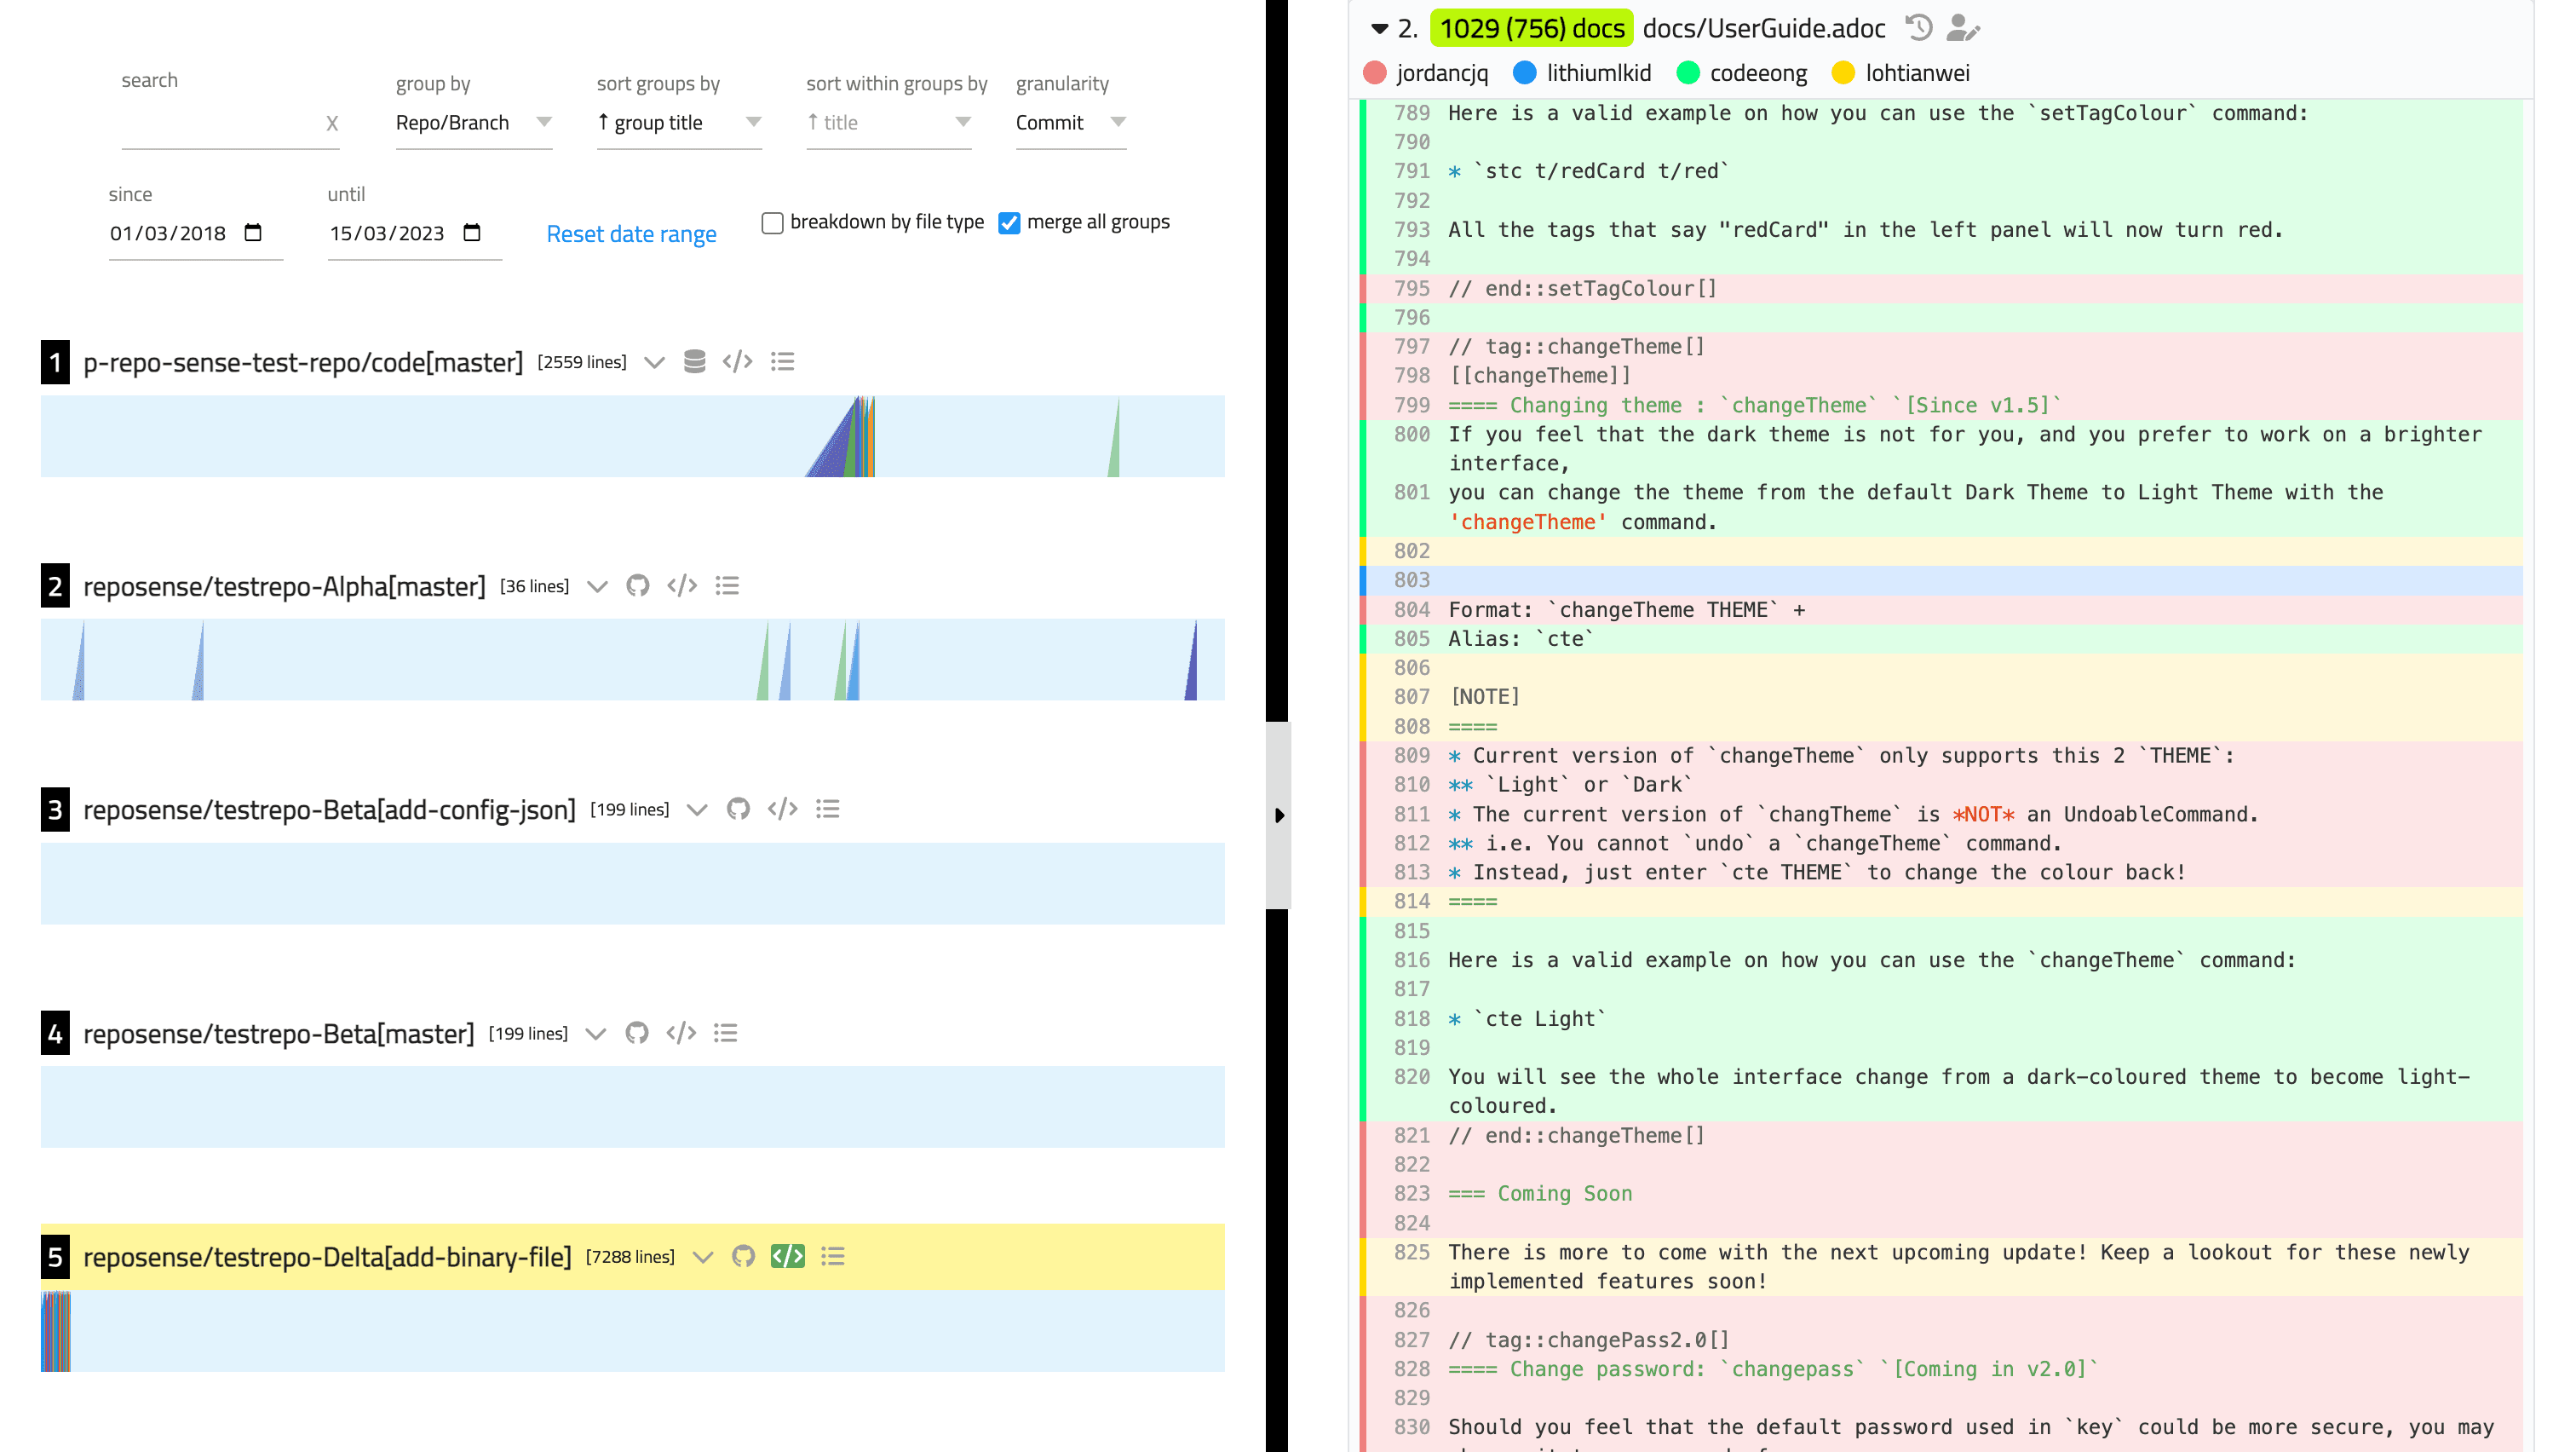This screenshot has height=1452, width=2576.
Task: Uncheck merge all groups checkbox
Action: click(x=1009, y=222)
